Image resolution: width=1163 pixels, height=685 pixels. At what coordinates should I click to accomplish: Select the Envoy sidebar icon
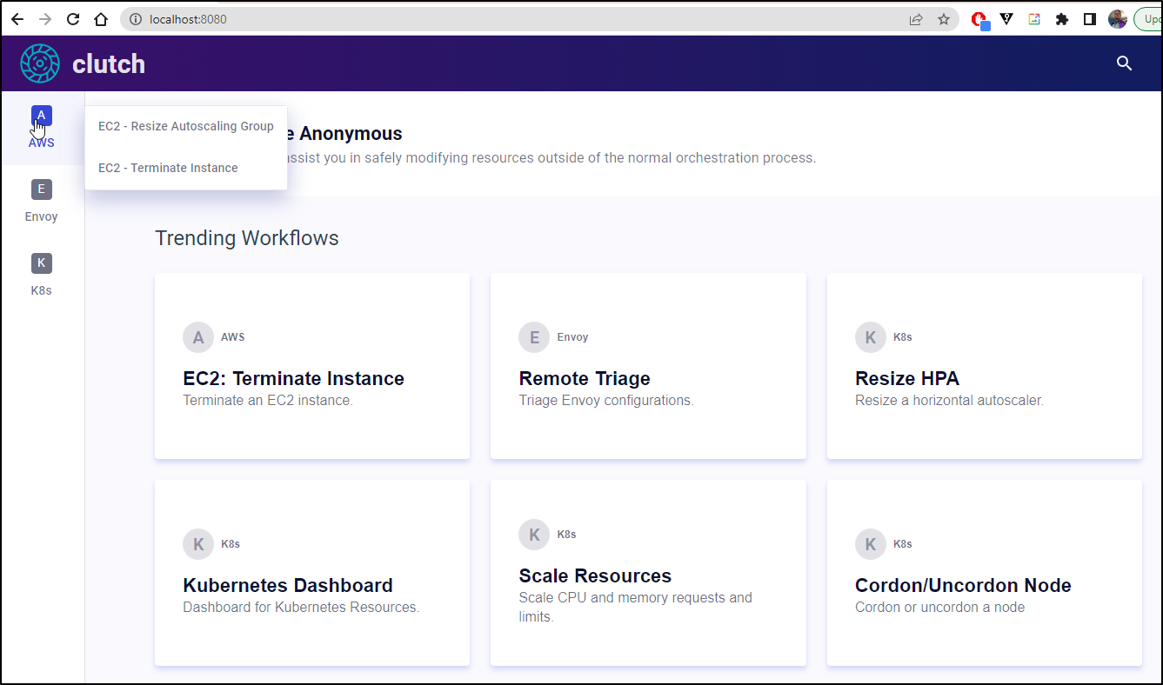pyautogui.click(x=42, y=189)
